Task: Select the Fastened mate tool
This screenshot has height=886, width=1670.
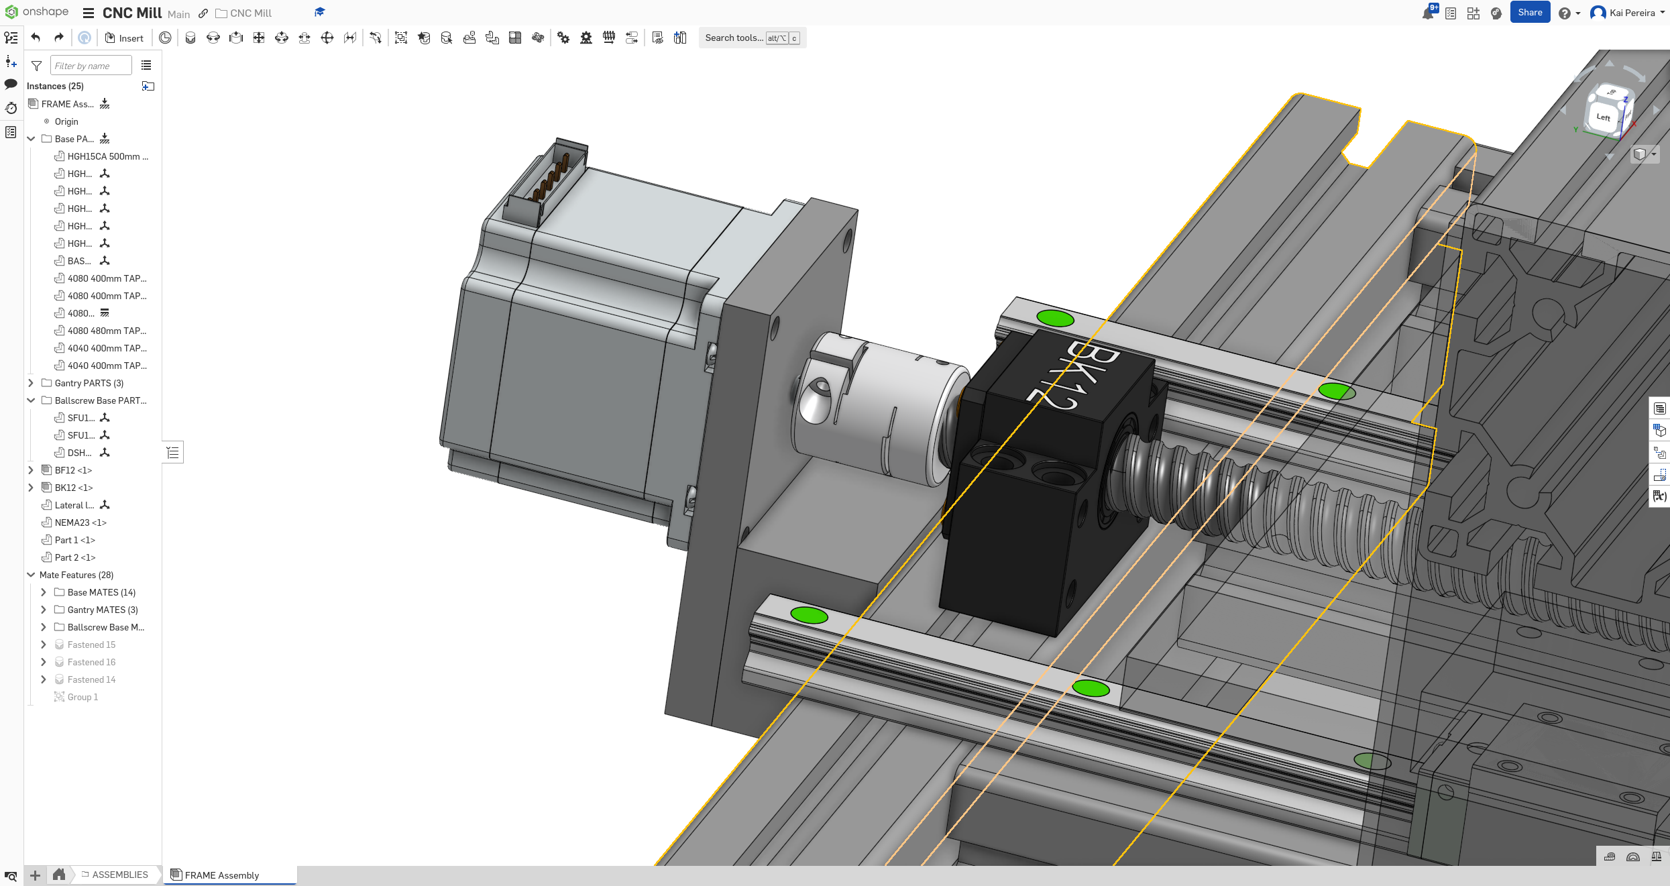Action: (x=190, y=38)
